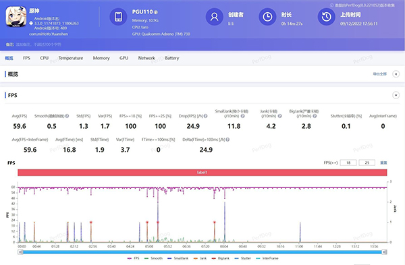Click the GPU Qualcomm Adreno 730 text
This screenshot has width=405, height=265.
pos(161,34)
